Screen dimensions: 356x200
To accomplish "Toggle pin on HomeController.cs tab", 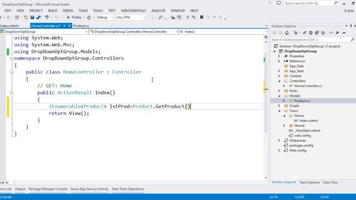I will 65,26.
